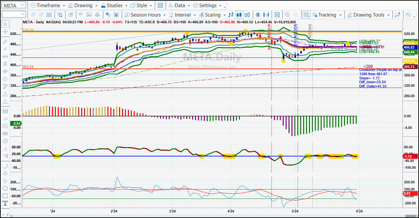The width and height of the screenshot is (419, 218).
Task: Choose the up arrow drawing tool
Action: pos(5,181)
